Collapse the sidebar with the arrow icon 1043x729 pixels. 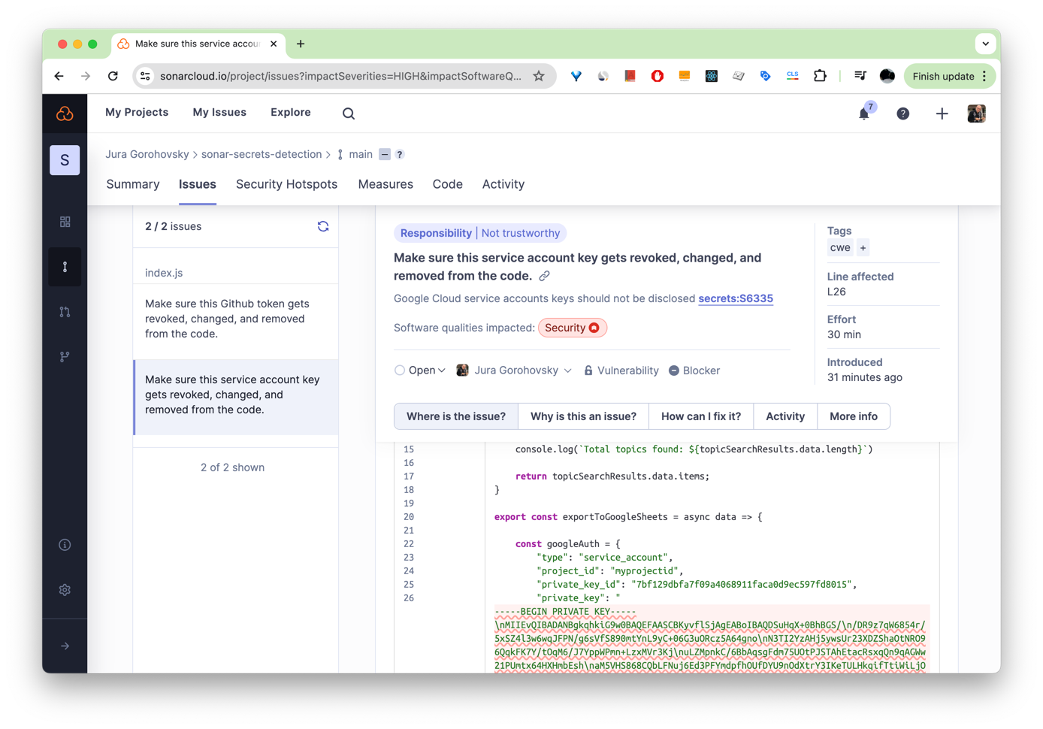click(x=65, y=645)
